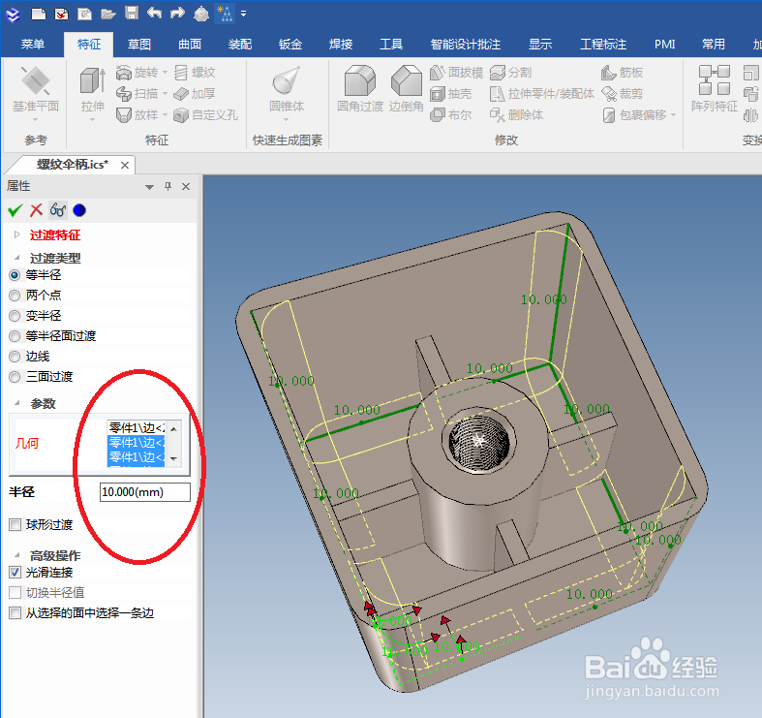Click the 阵列特征 (Pattern feature) icon
Screen dimensions: 762x718
[x=715, y=80]
